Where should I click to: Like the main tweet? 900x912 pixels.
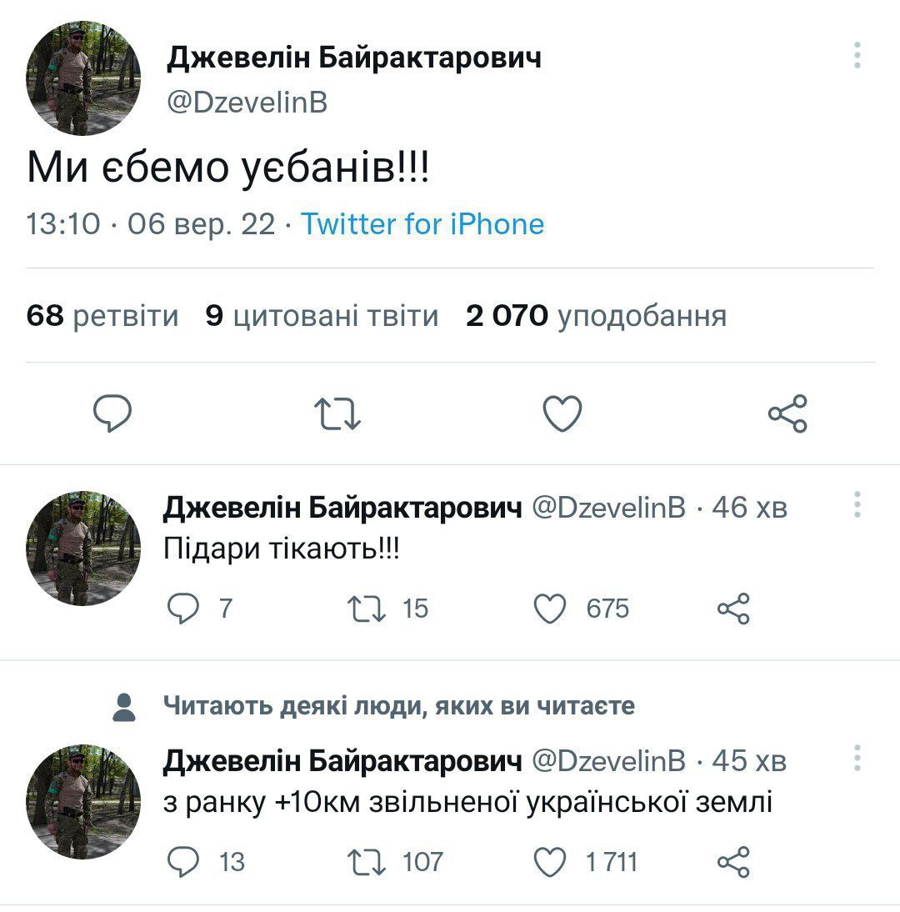(562, 413)
